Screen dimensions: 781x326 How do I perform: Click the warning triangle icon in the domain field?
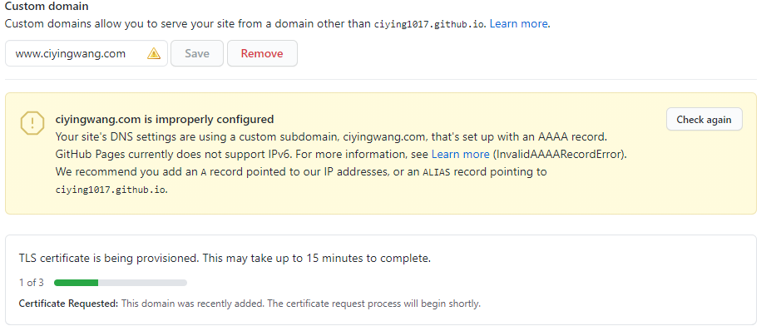[154, 53]
